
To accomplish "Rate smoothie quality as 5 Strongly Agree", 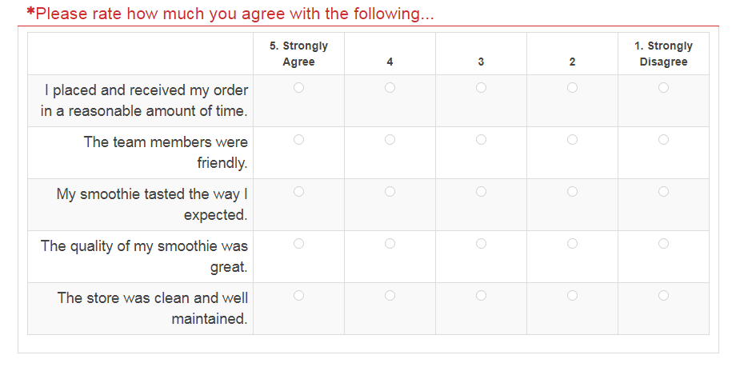I will (x=298, y=244).
